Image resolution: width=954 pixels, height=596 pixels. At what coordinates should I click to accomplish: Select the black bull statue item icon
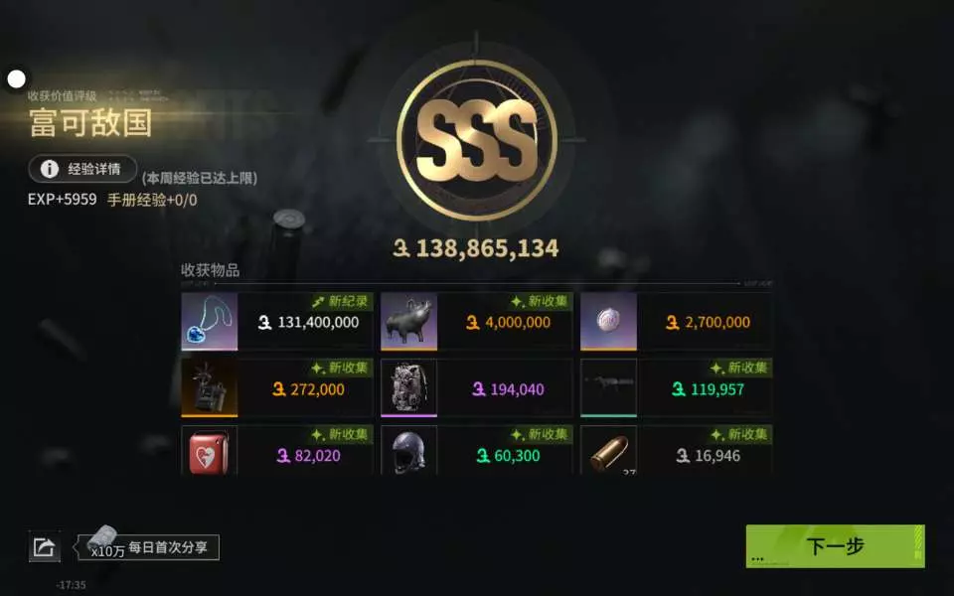click(408, 322)
